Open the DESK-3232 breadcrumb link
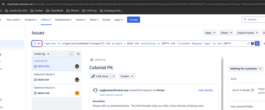265x110 pixels. click(x=100, y=60)
